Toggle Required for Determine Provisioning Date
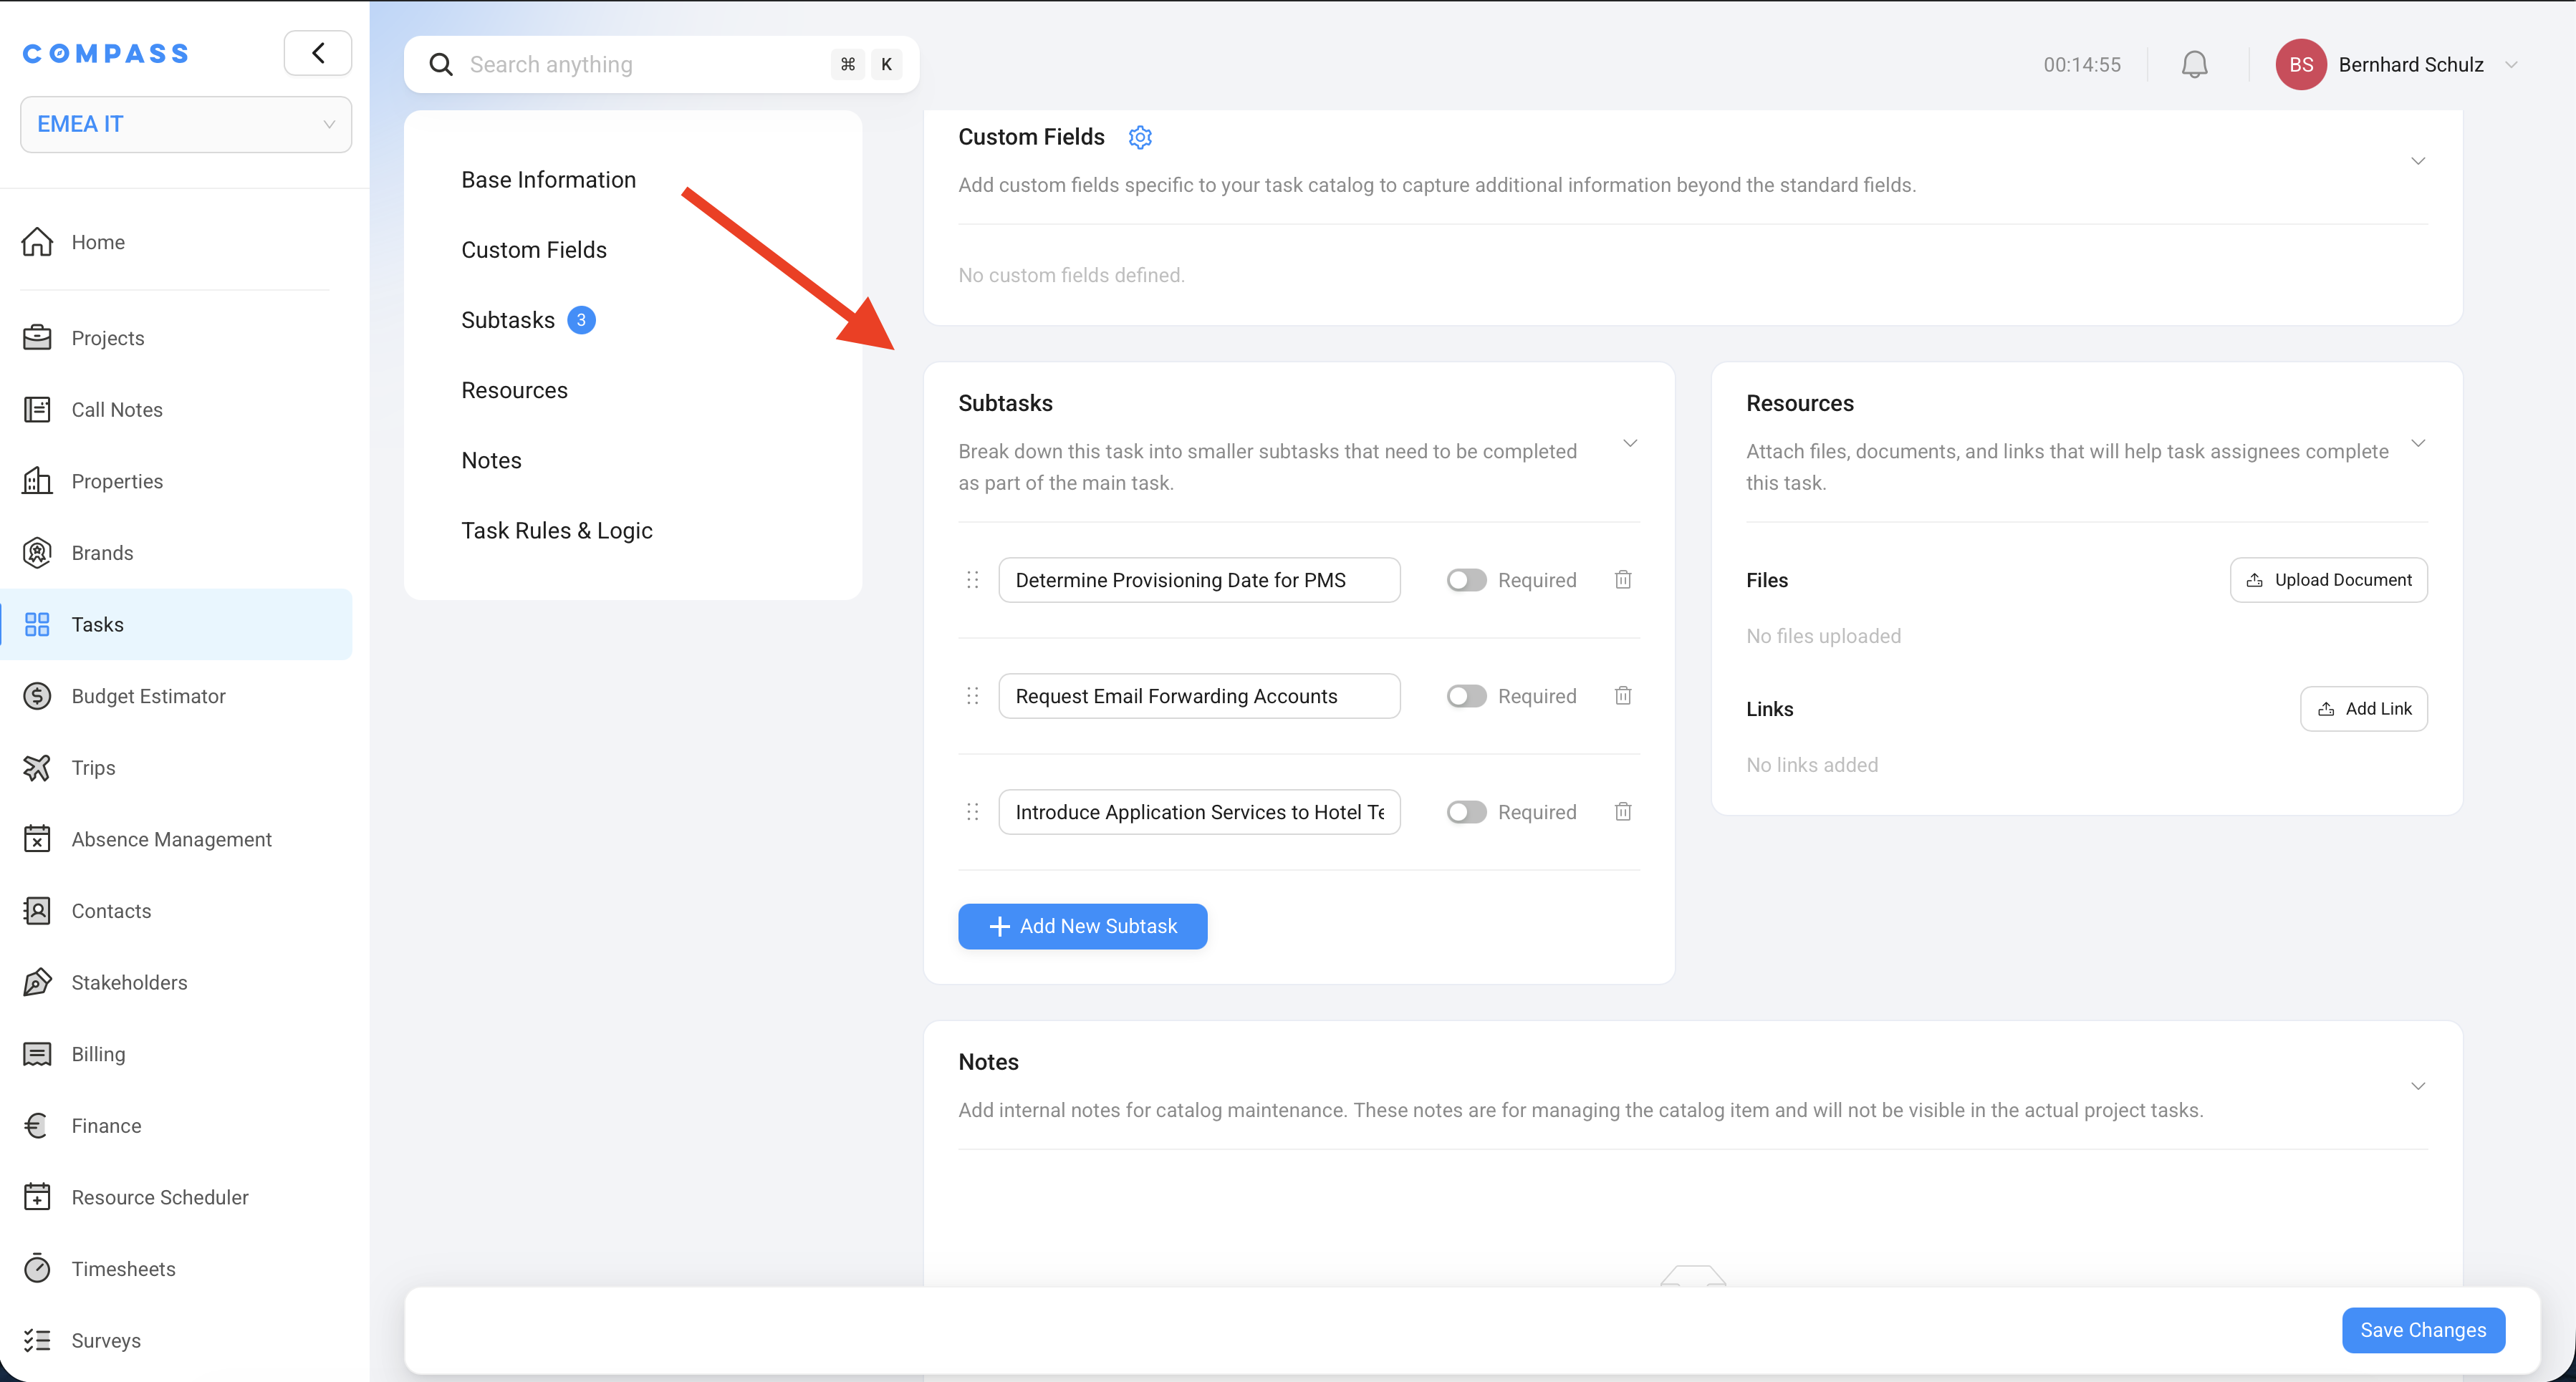This screenshot has height=1382, width=2576. (x=1466, y=579)
